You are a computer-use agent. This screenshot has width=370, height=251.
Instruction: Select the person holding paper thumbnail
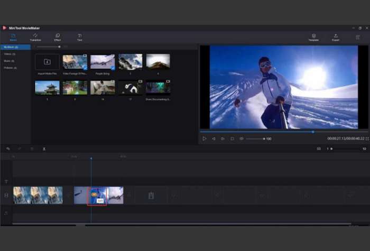click(103, 88)
